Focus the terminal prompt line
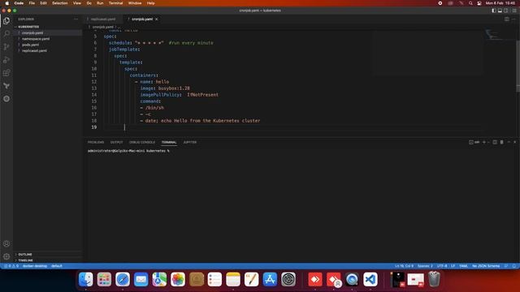The width and height of the screenshot is (520, 292). click(128, 151)
